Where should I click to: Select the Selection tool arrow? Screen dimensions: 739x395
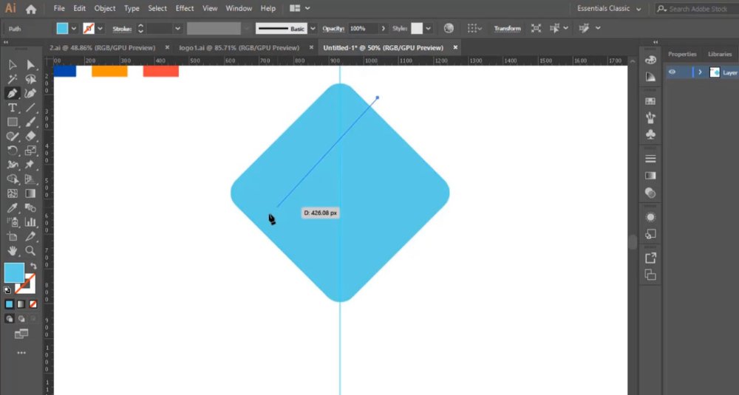(x=13, y=65)
